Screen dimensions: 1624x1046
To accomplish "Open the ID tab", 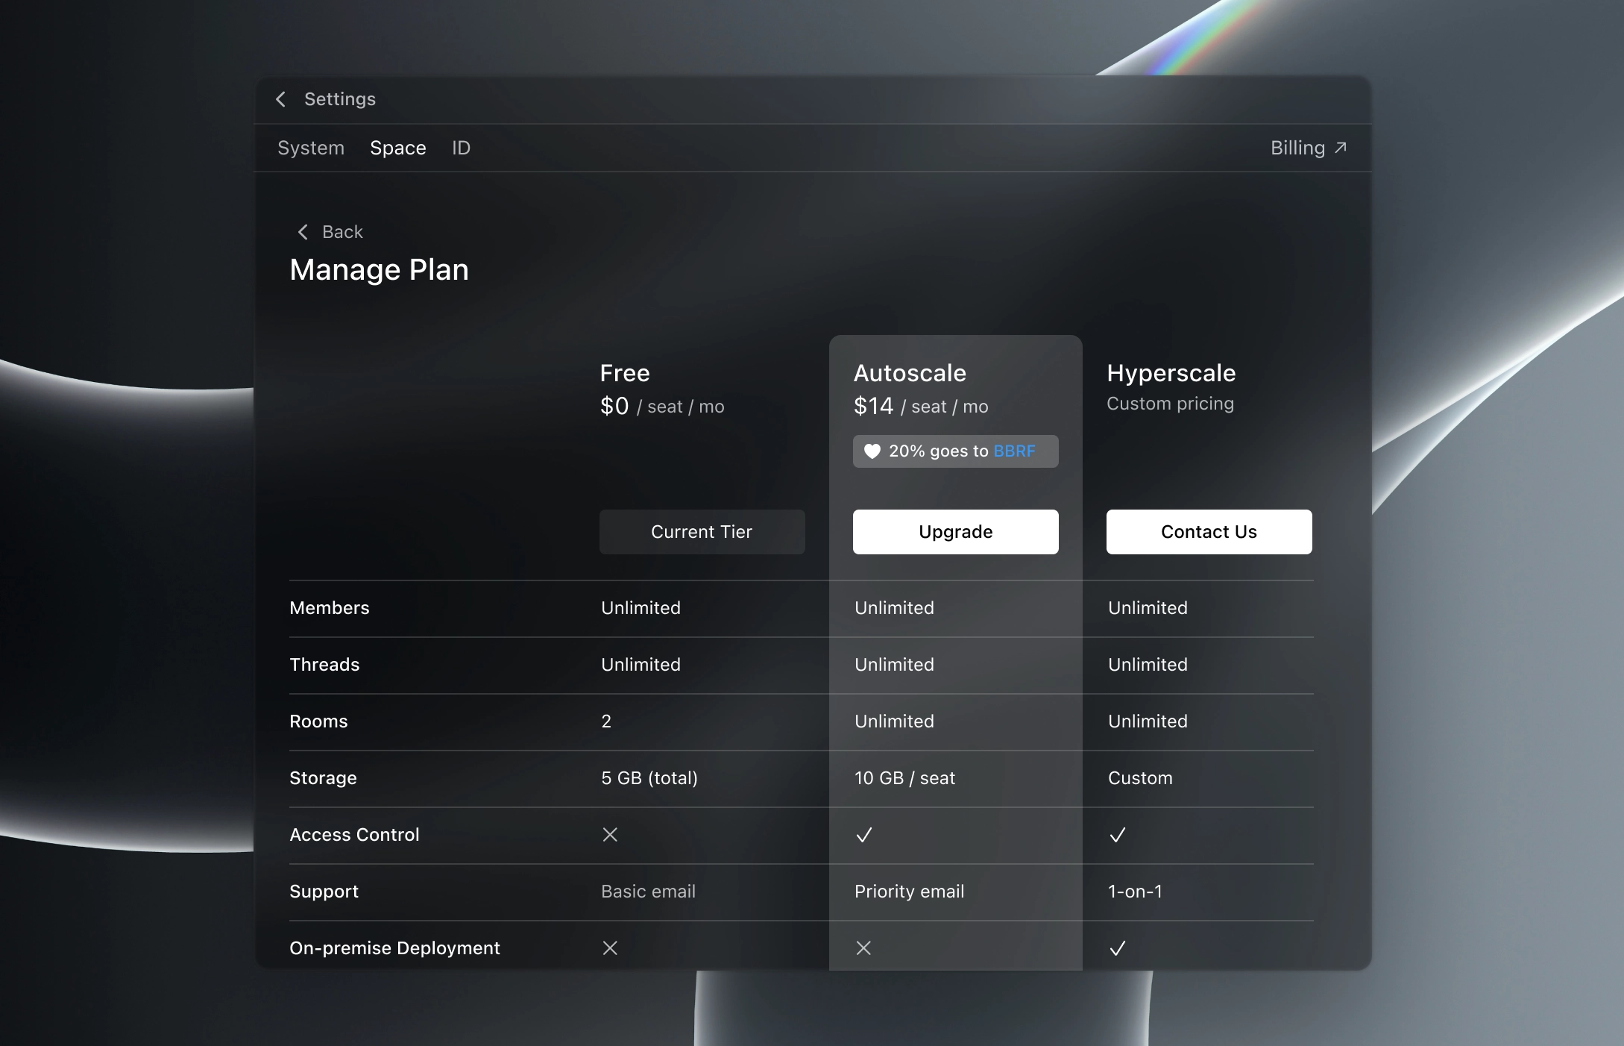I will point(461,148).
